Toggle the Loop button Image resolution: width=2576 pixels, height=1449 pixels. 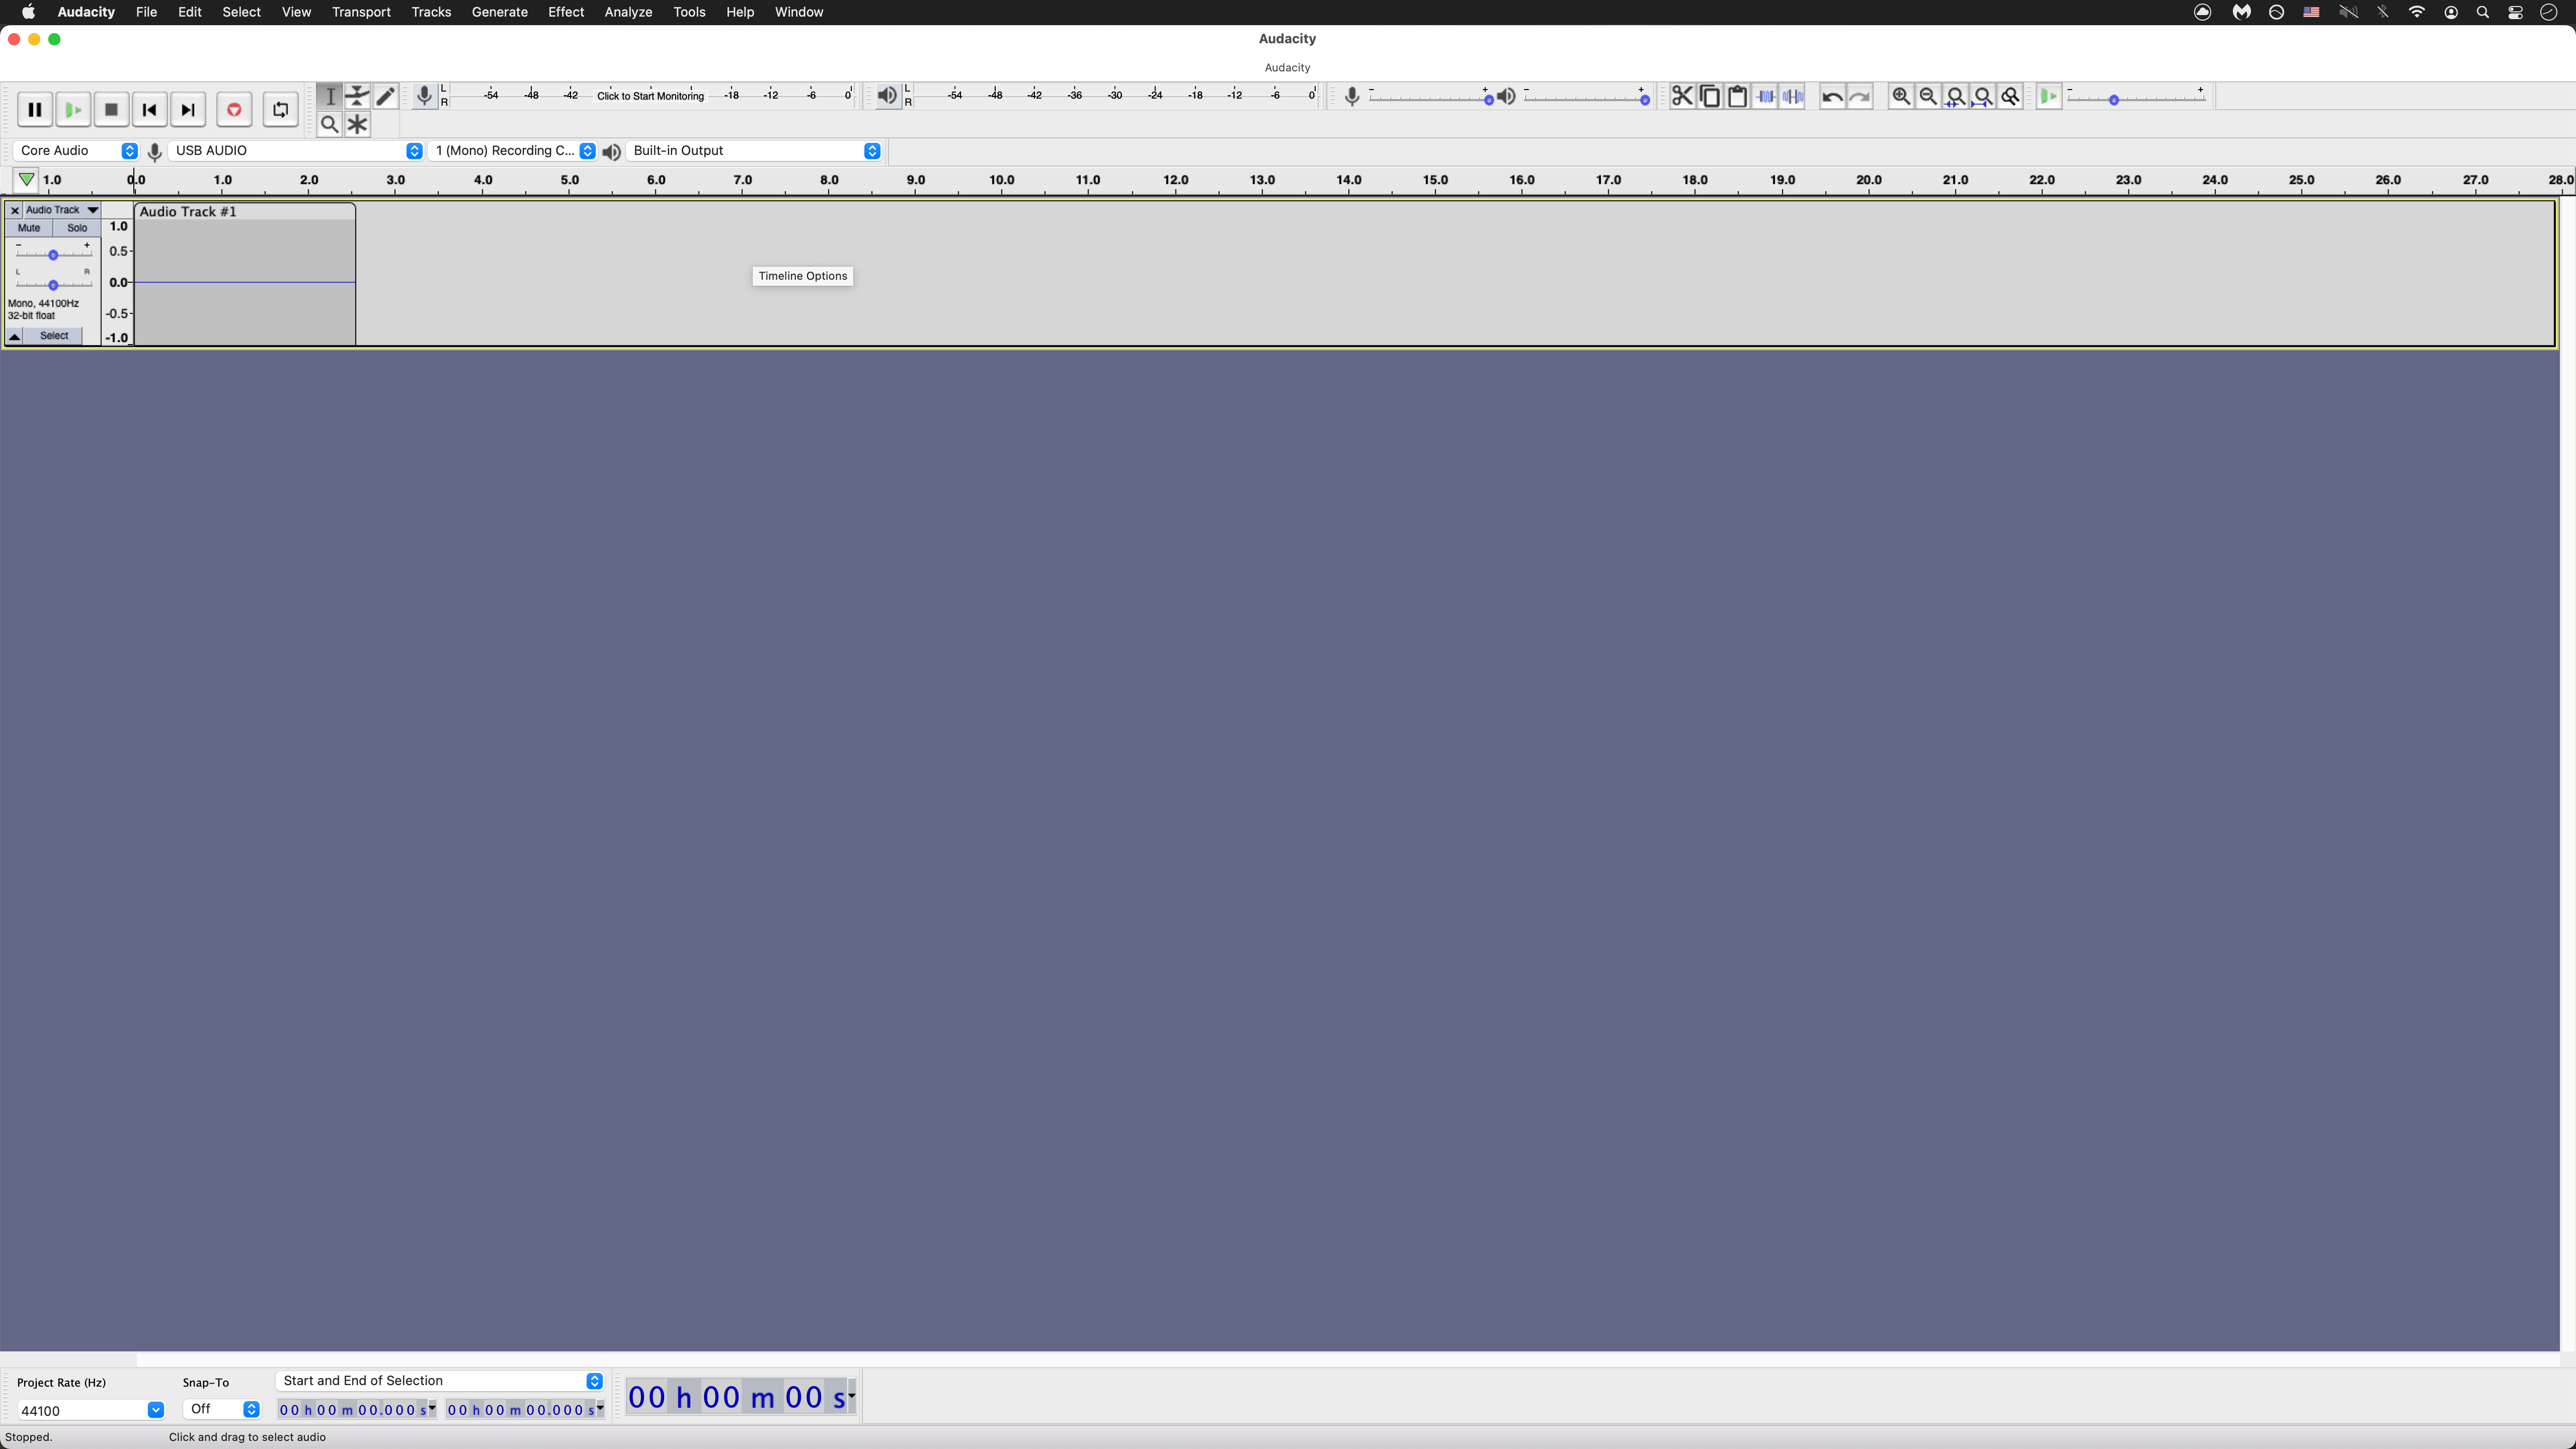[280, 110]
